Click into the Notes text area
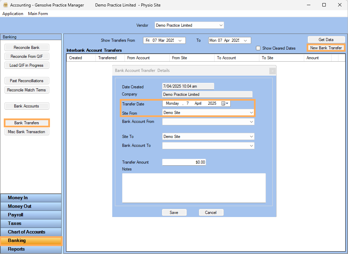 click(194, 188)
